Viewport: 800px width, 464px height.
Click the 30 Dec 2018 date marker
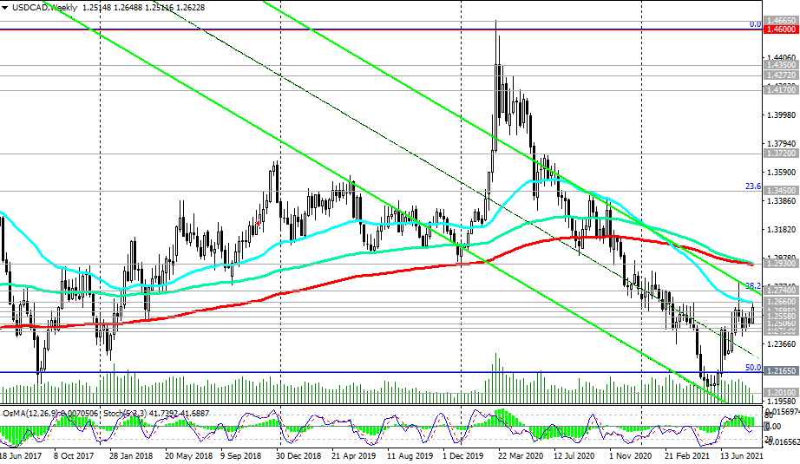coord(298,455)
